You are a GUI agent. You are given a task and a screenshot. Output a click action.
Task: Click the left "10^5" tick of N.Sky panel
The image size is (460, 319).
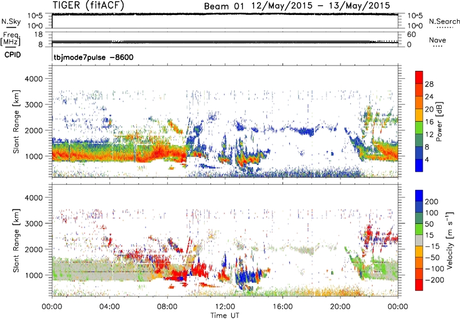pyautogui.click(x=35, y=16)
